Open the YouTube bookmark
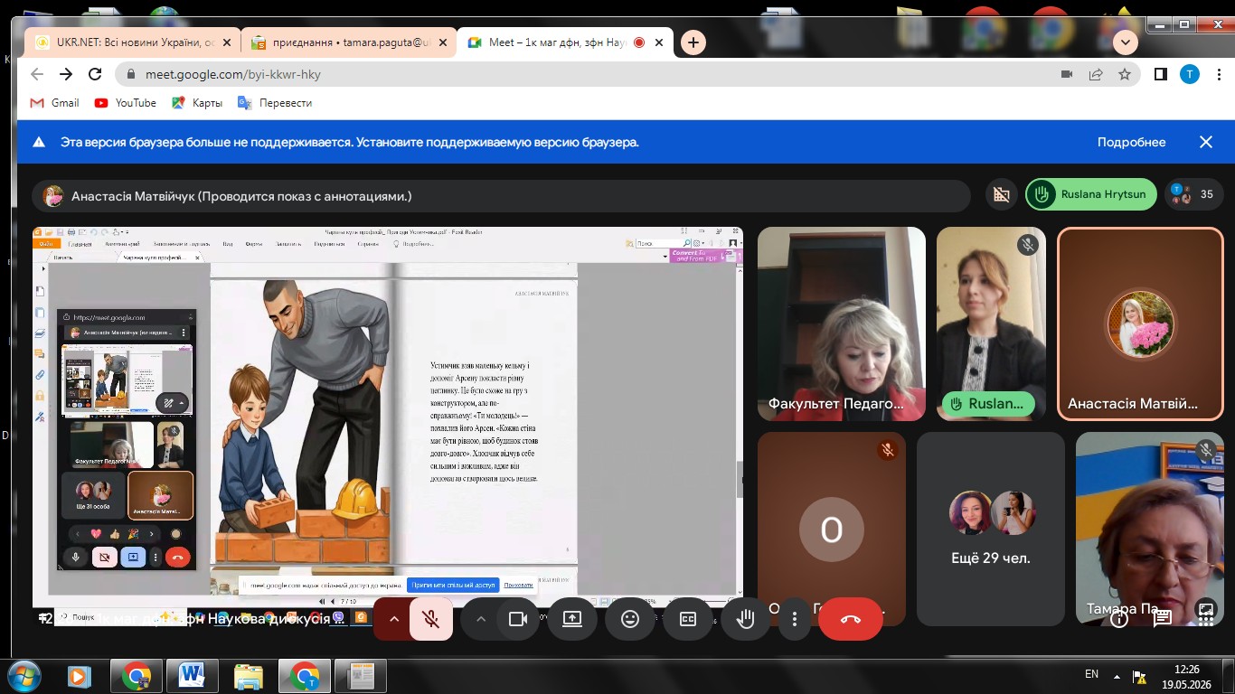The image size is (1235, 694). [x=126, y=103]
